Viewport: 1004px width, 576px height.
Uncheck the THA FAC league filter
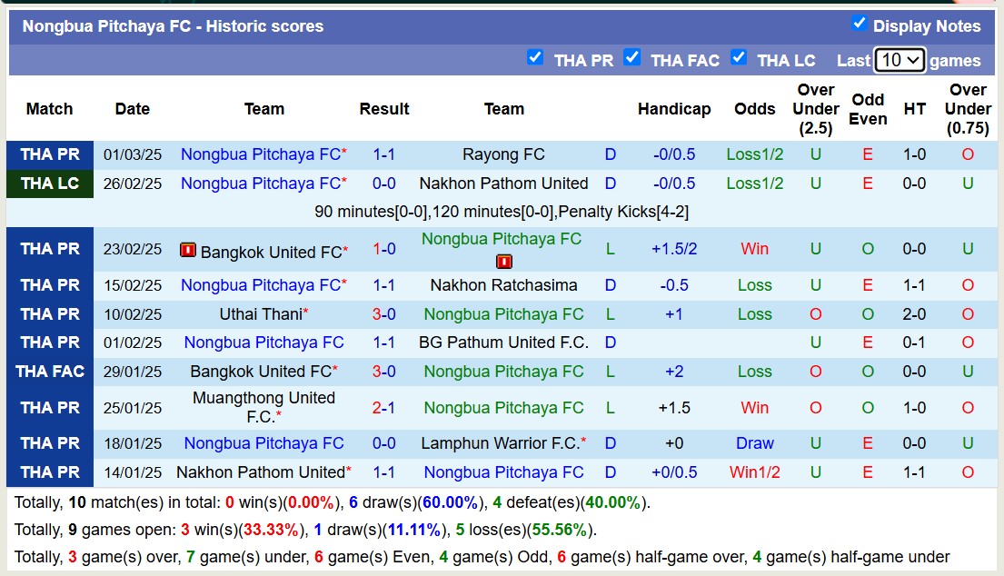click(632, 57)
